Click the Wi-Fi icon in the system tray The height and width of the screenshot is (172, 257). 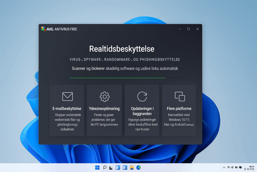pos(229,167)
